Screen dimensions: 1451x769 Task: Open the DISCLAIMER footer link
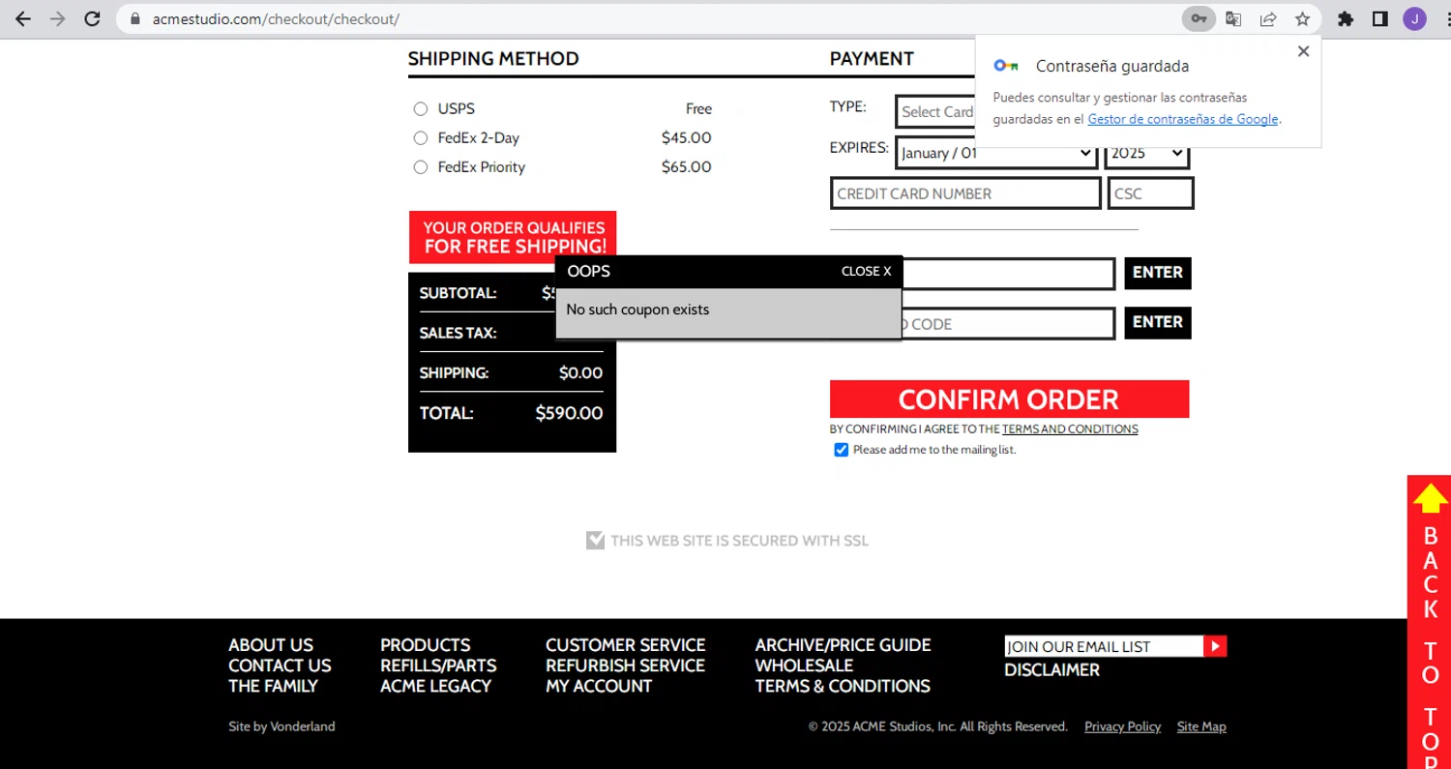point(1051,669)
